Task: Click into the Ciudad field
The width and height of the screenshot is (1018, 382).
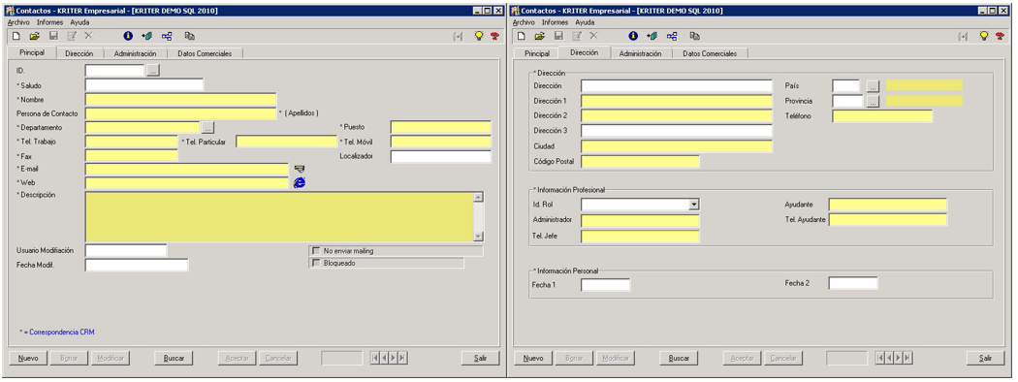Action: [677, 146]
